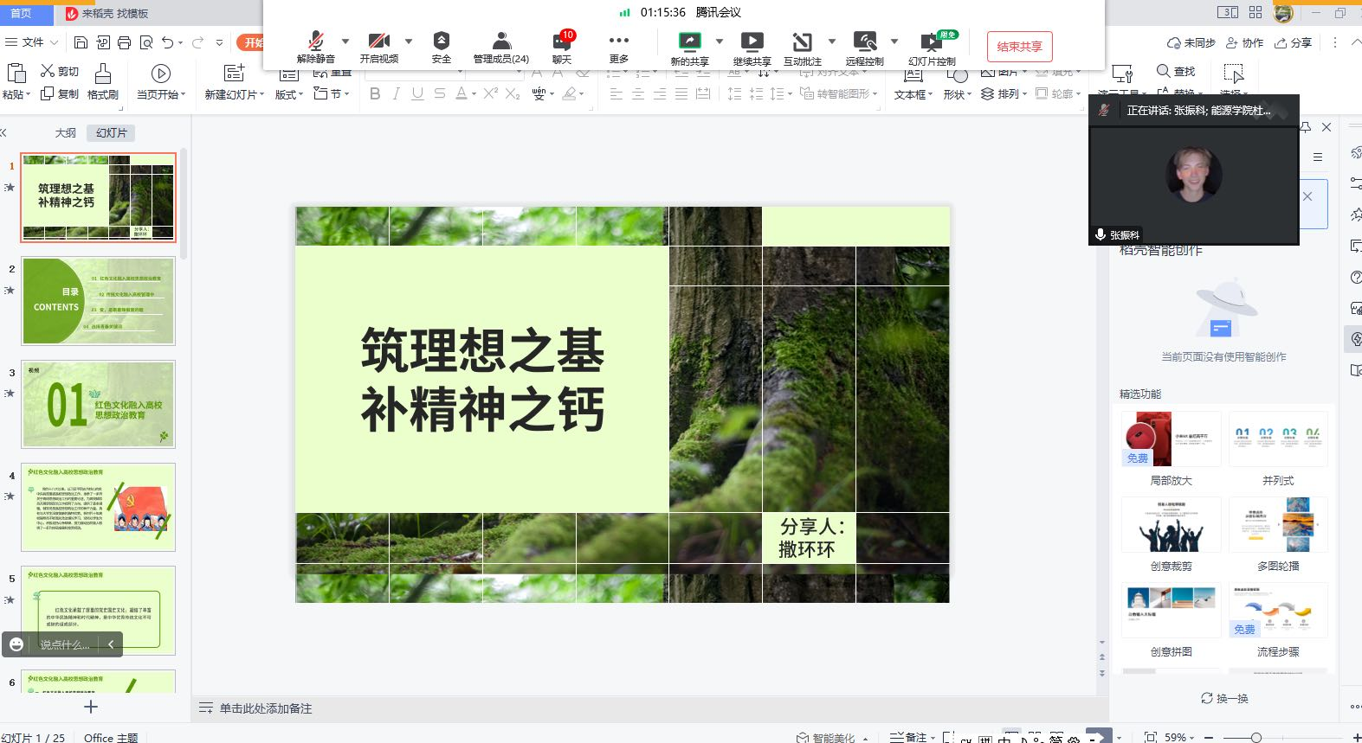Toggle underline formatting U
This screenshot has height=743, width=1362.
(x=417, y=93)
